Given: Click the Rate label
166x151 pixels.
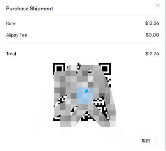Looking at the screenshot, I should [11, 23].
